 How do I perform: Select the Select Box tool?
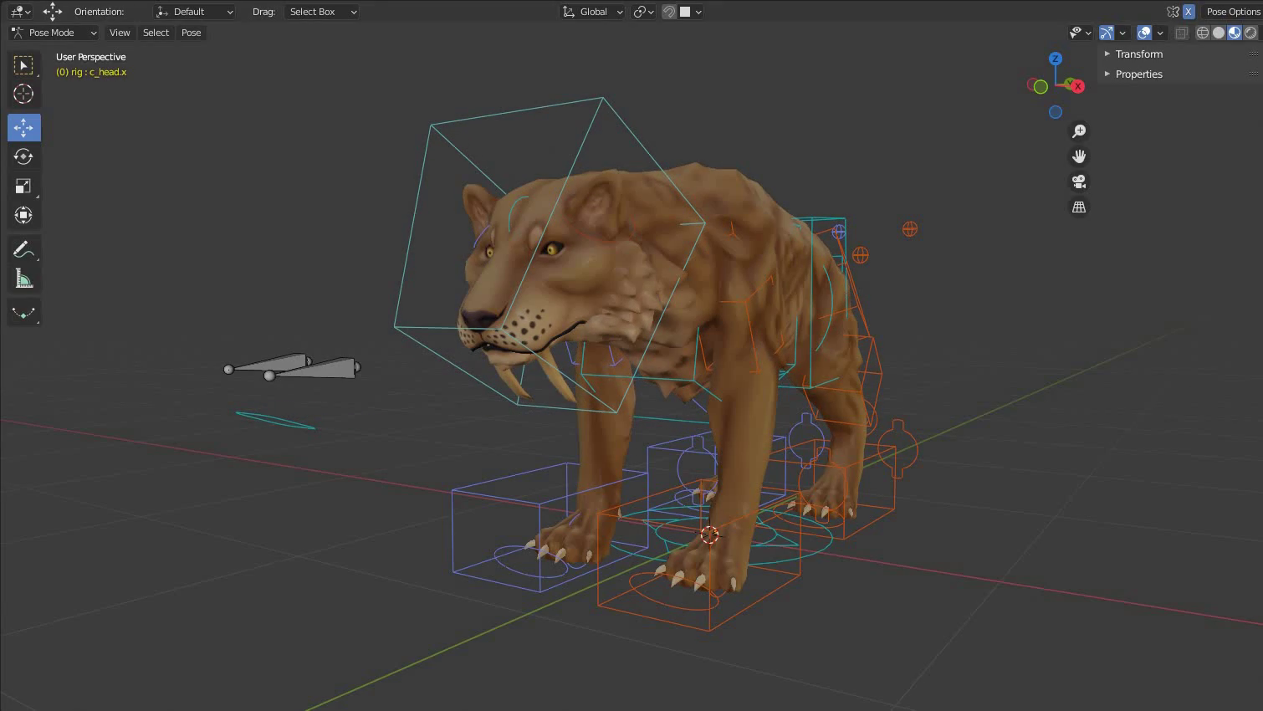pyautogui.click(x=23, y=65)
